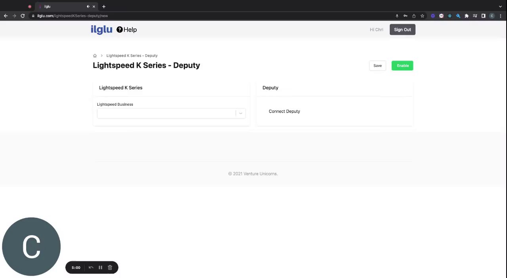Close the ilglu browser tab
Viewport: 507px width, 278px height.
pyautogui.click(x=94, y=6)
